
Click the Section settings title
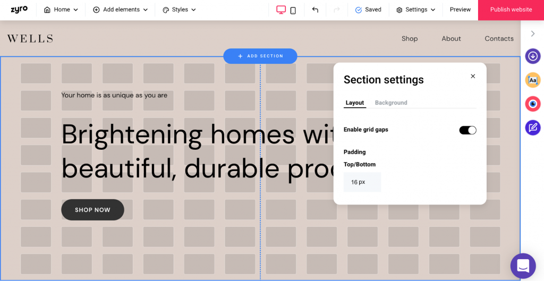coord(384,80)
